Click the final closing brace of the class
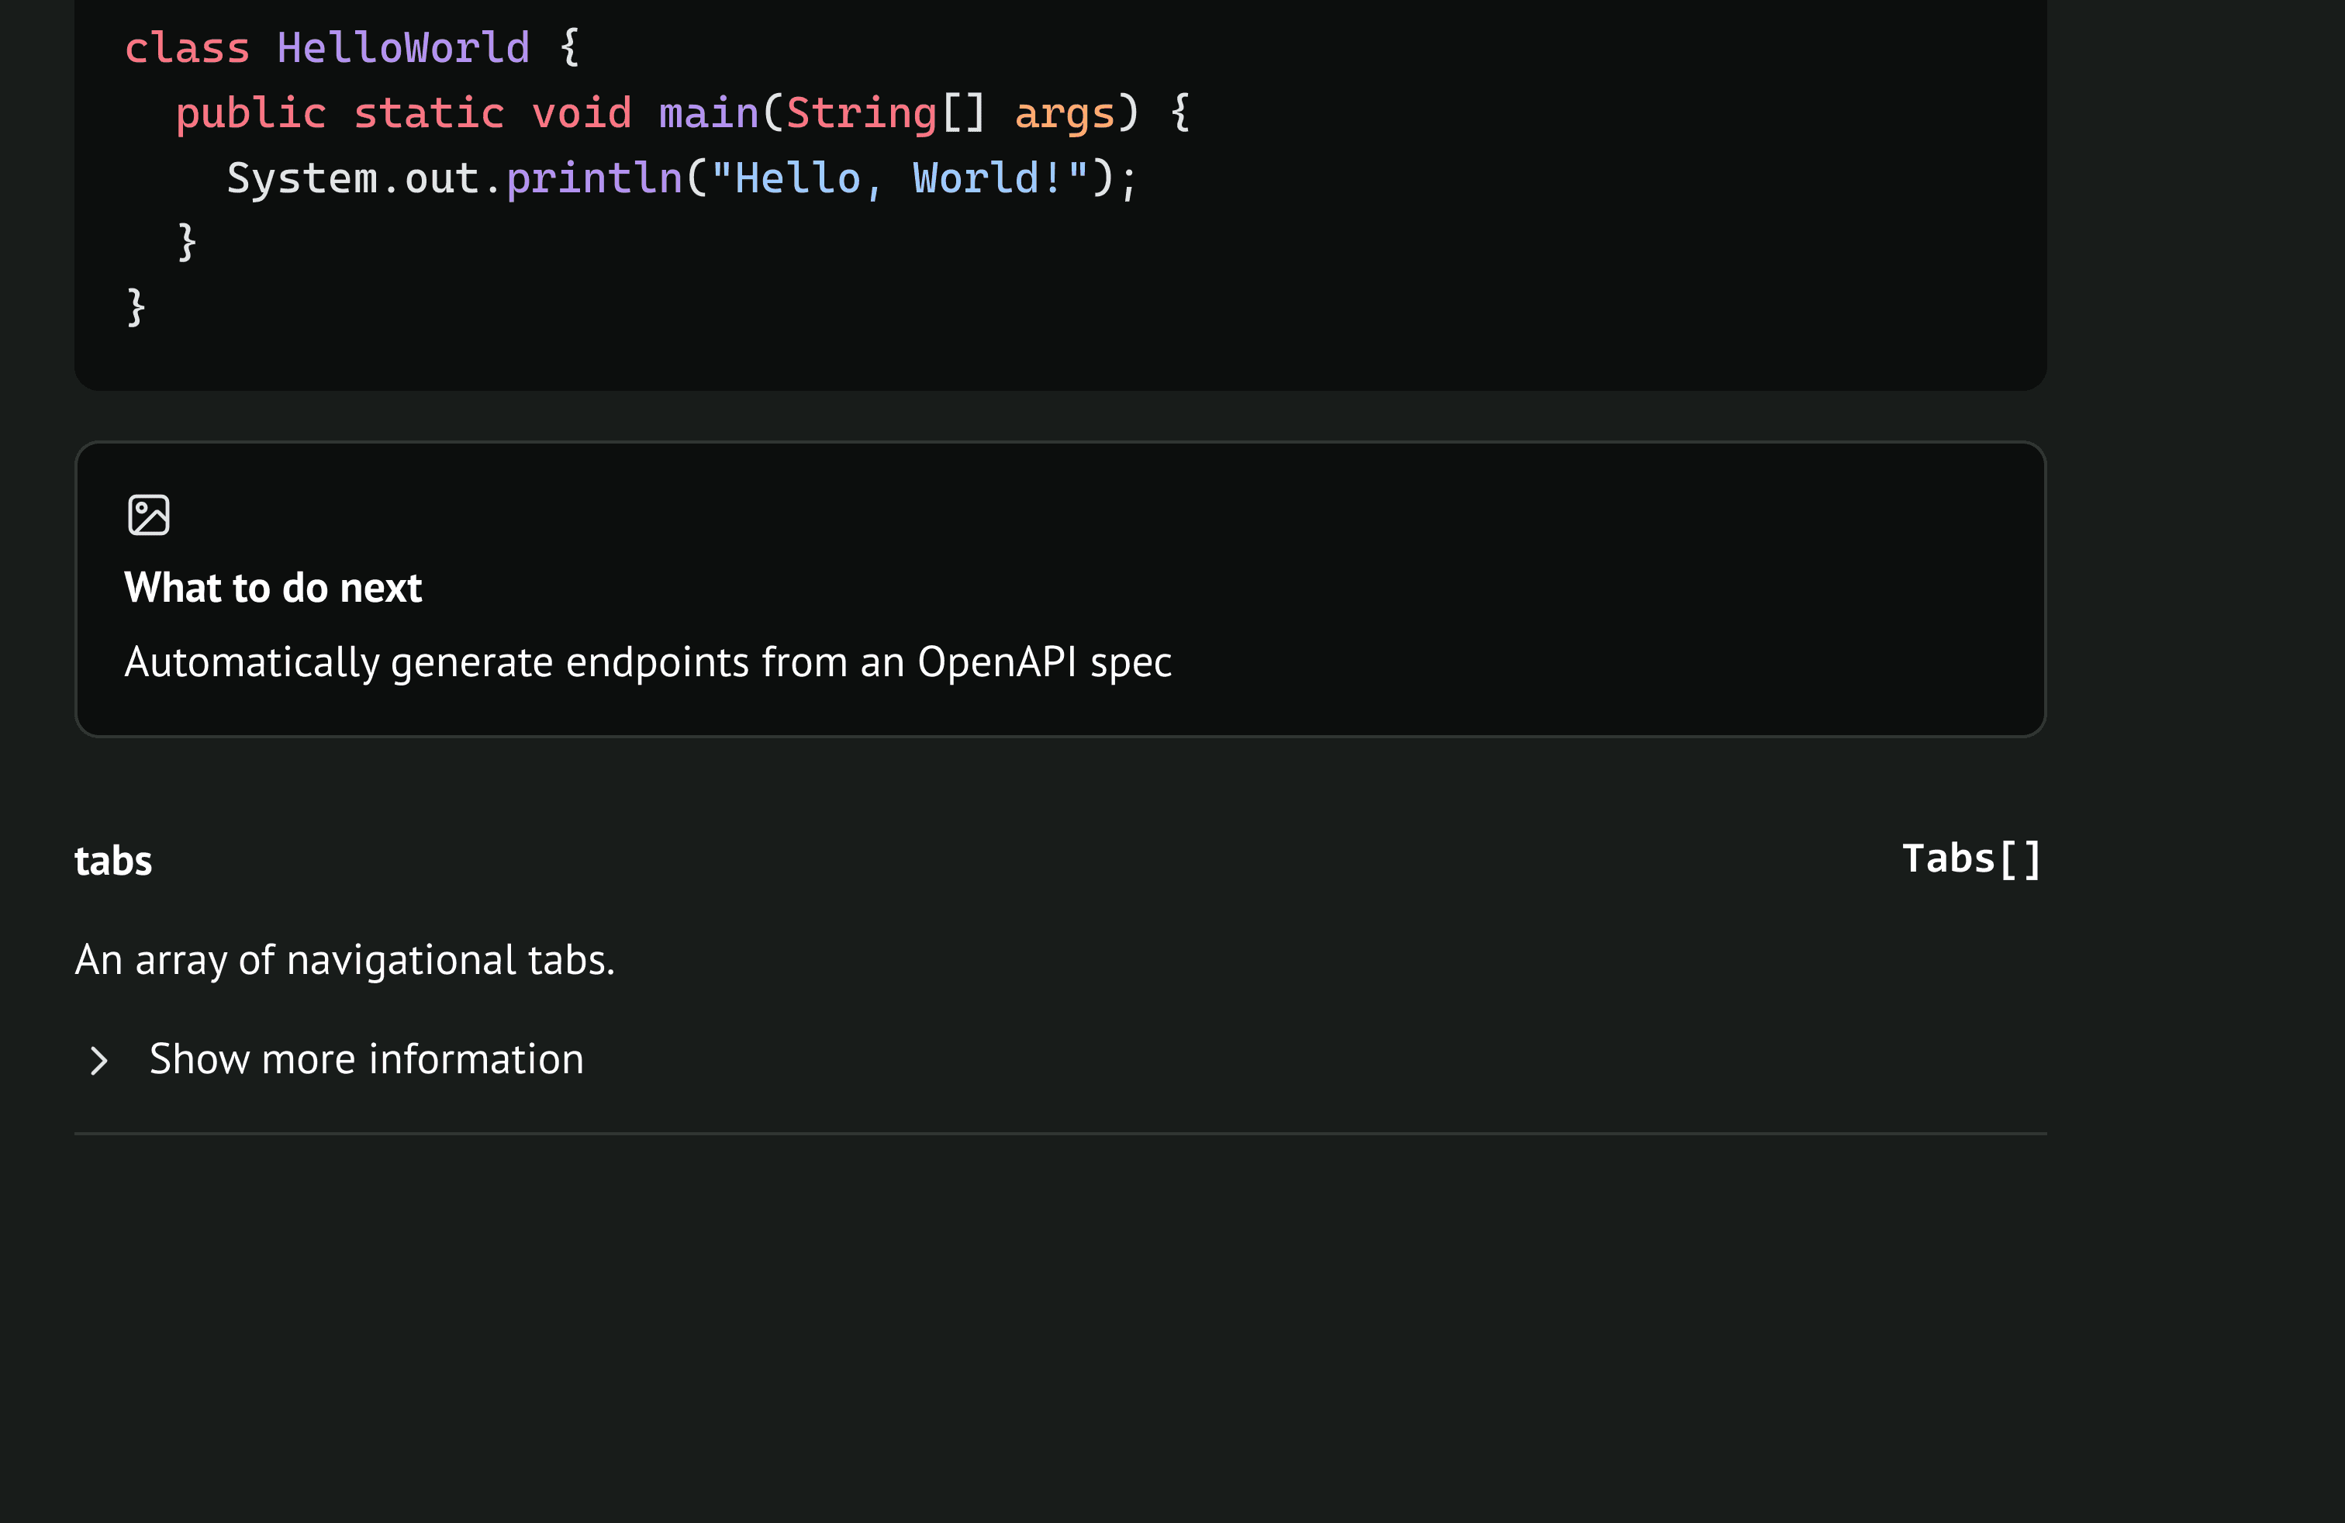The width and height of the screenshot is (2345, 1523). point(137,307)
